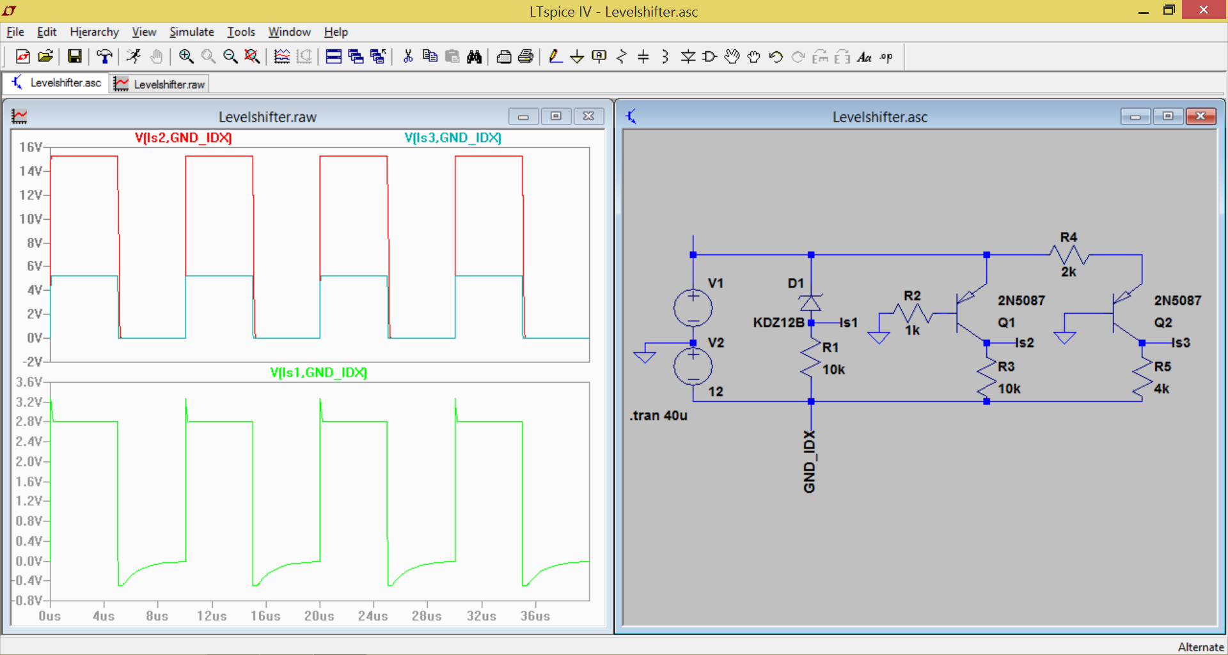Place a resistor with toolbar icon
1228x655 pixels.
(x=622, y=57)
